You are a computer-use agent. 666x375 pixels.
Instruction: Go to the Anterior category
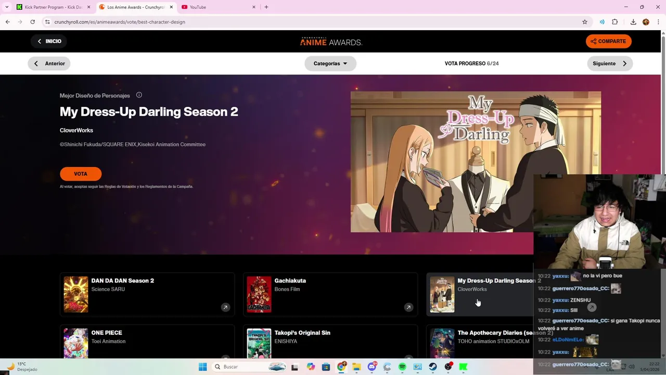pos(49,64)
